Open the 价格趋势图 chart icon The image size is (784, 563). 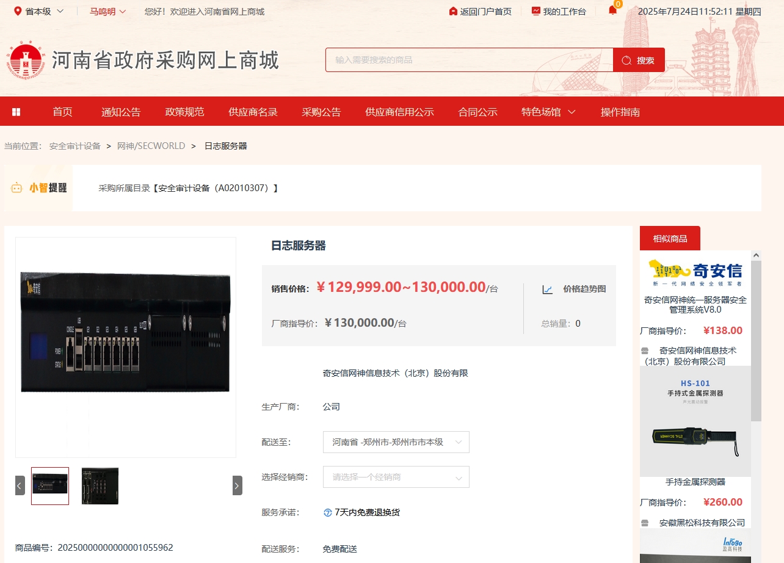pyautogui.click(x=548, y=289)
